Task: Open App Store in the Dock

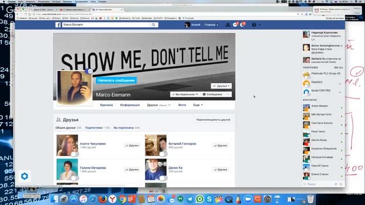Action: (74, 199)
